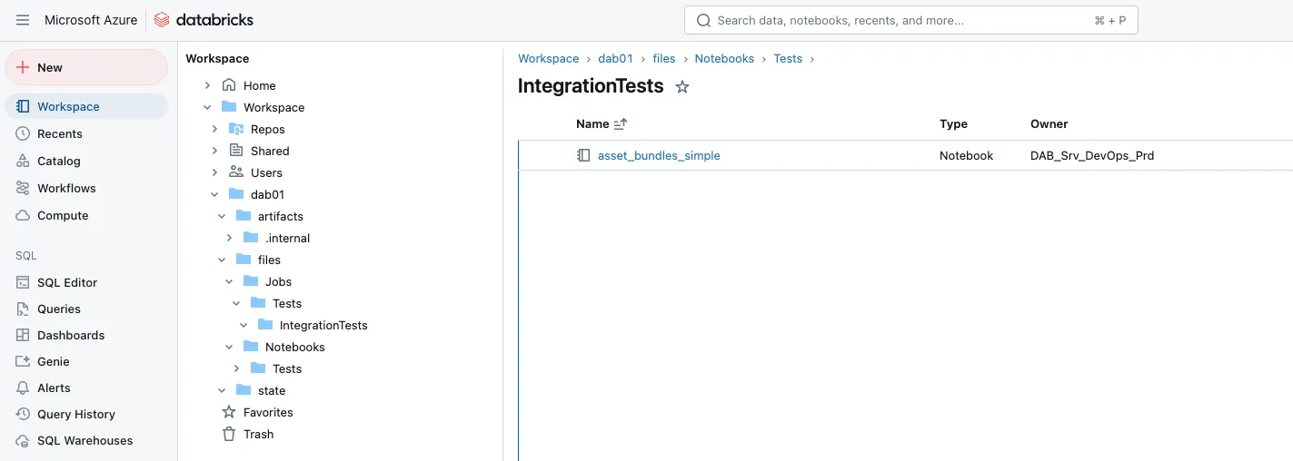Screen dimensions: 1293x461
Task: Collapse the state folder chevron
Action: pyautogui.click(x=222, y=390)
